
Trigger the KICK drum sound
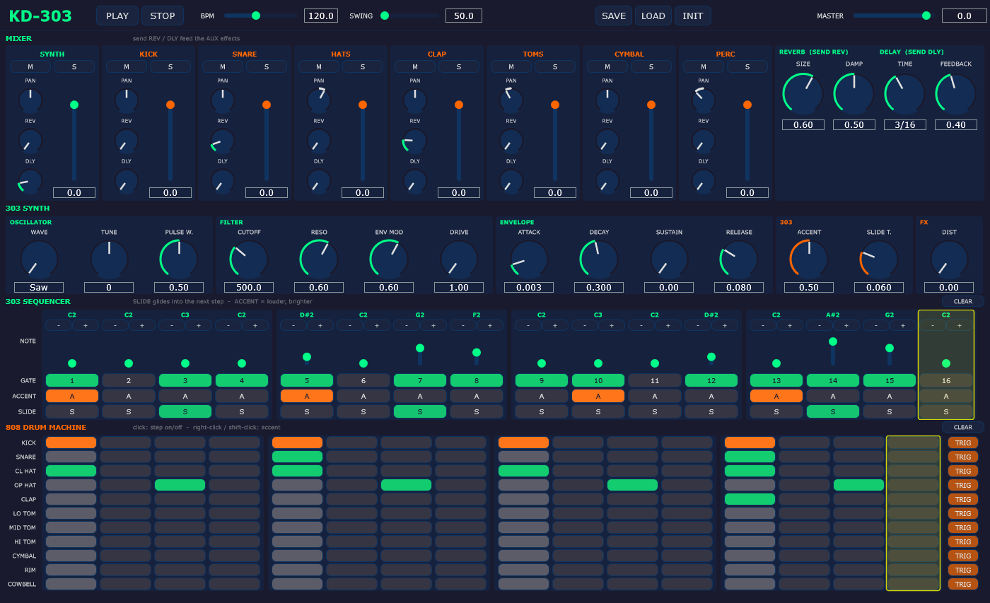(x=963, y=443)
